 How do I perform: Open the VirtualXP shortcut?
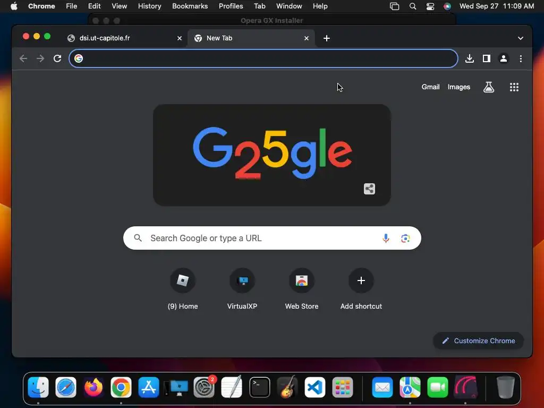pos(242,288)
